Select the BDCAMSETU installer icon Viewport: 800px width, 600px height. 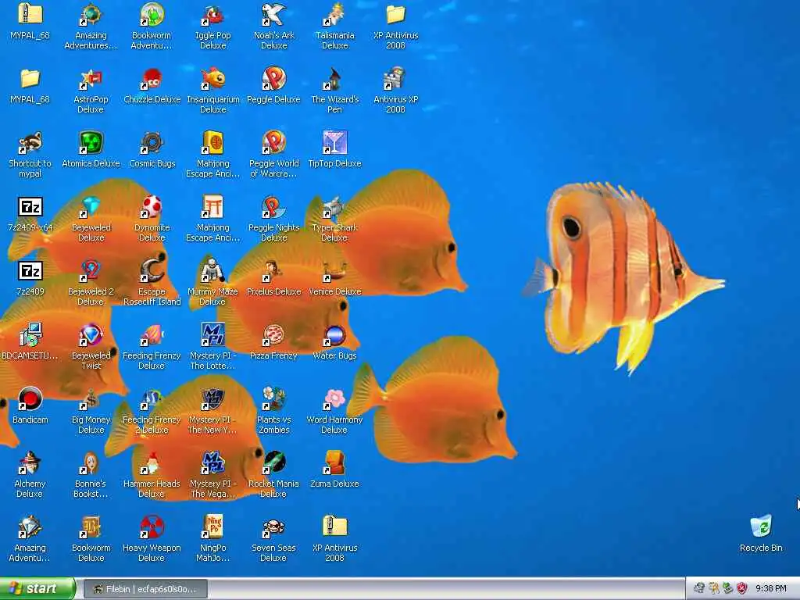[x=30, y=342]
